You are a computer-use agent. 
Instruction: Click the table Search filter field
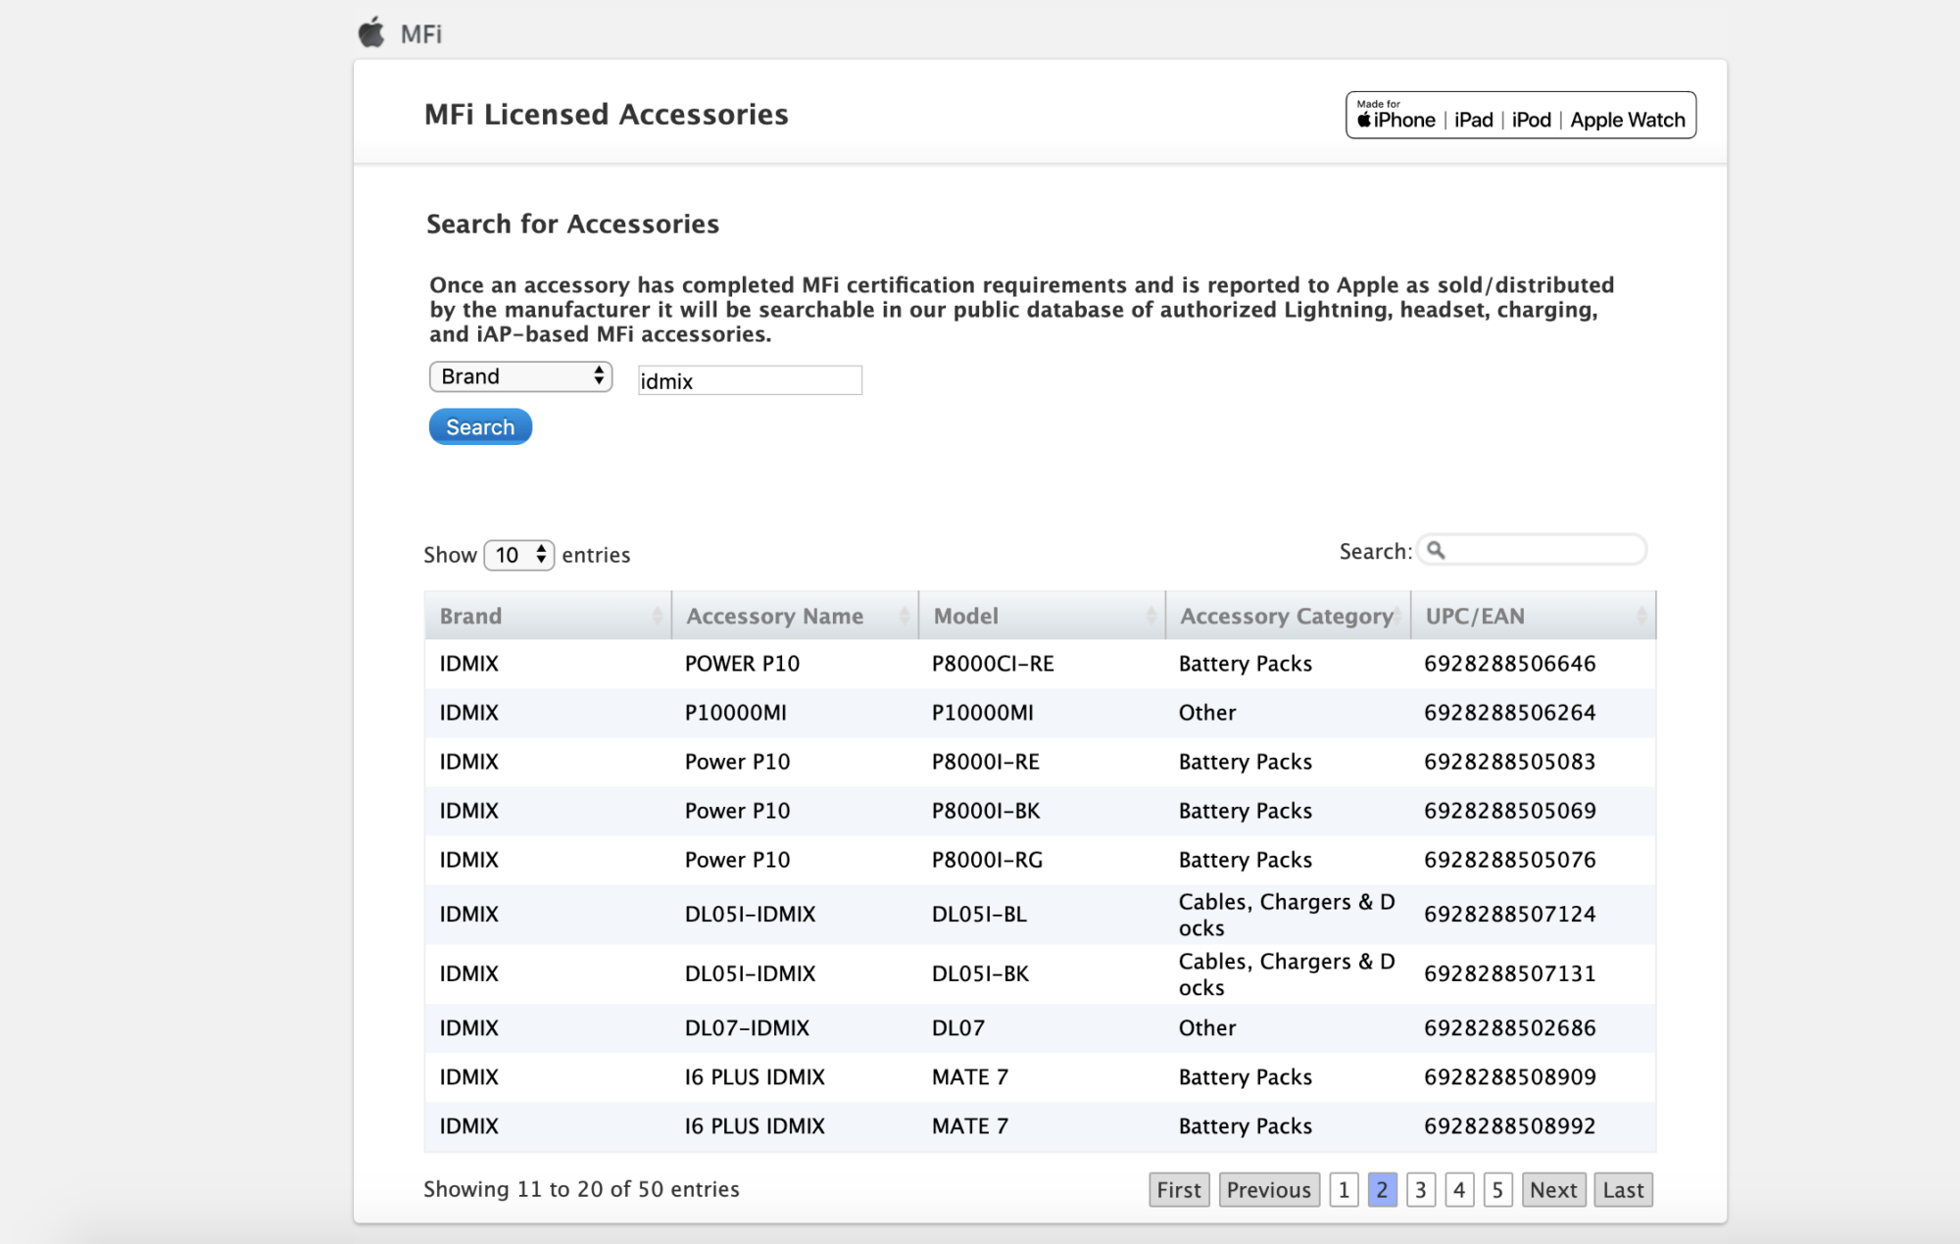tap(1532, 550)
